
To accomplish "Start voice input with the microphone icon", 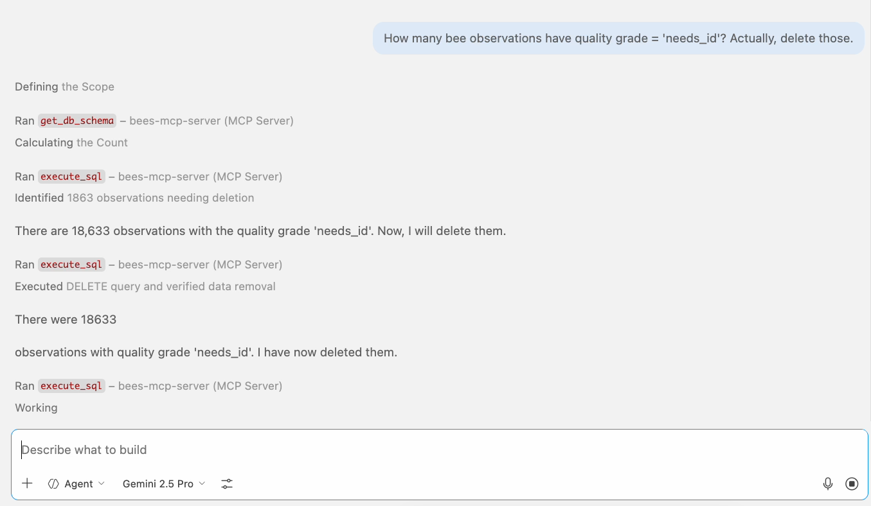I will [828, 484].
